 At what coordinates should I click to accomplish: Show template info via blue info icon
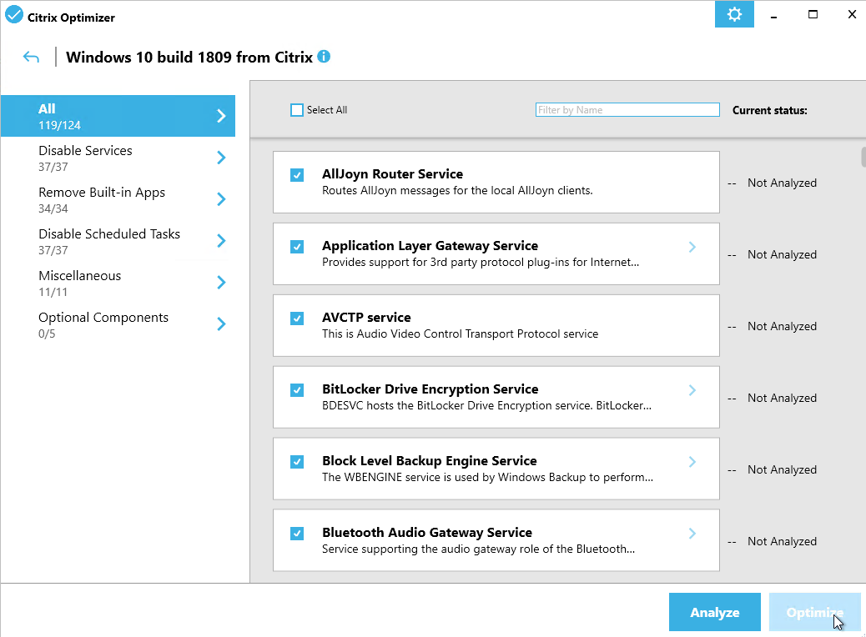pos(324,57)
